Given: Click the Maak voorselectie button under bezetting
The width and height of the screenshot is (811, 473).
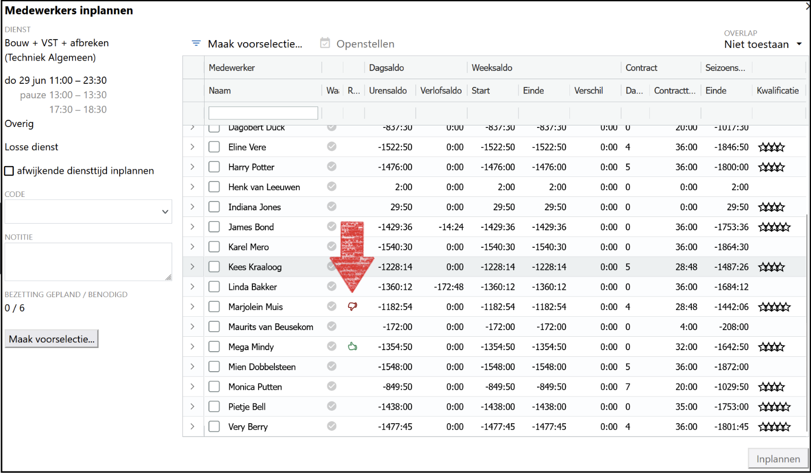Looking at the screenshot, I should [x=51, y=339].
